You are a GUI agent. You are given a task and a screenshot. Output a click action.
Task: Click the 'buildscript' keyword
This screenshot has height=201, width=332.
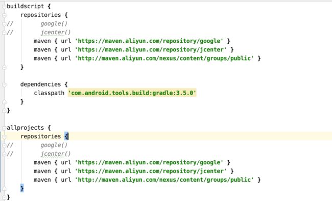click(25, 6)
